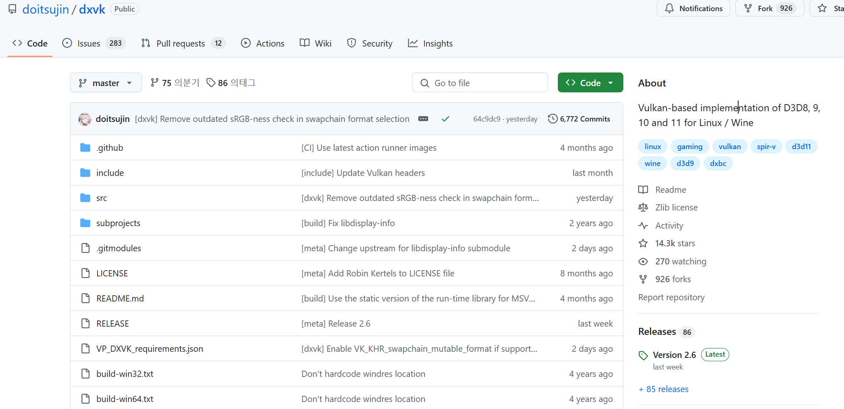The height and width of the screenshot is (409, 844).
Task: Open the LICENSE file
Action: (x=112, y=273)
